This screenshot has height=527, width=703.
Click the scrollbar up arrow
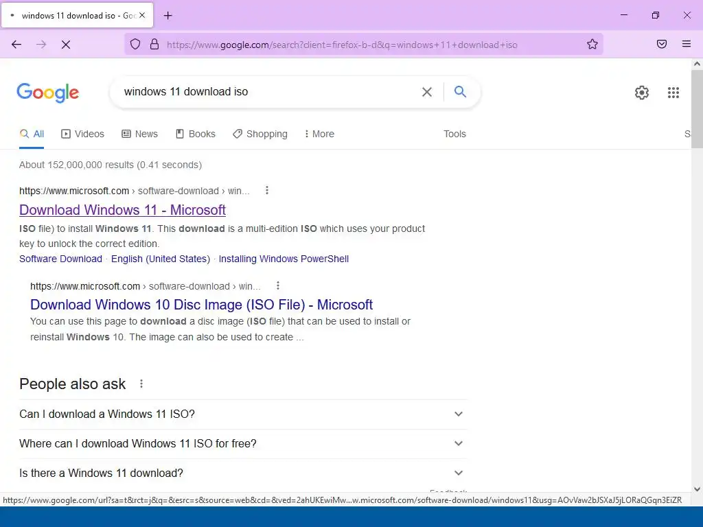click(697, 64)
